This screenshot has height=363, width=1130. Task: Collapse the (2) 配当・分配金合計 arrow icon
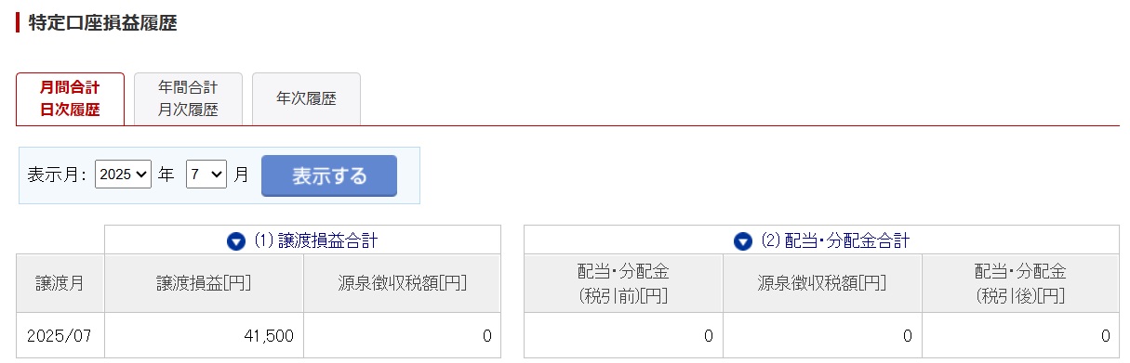click(742, 241)
